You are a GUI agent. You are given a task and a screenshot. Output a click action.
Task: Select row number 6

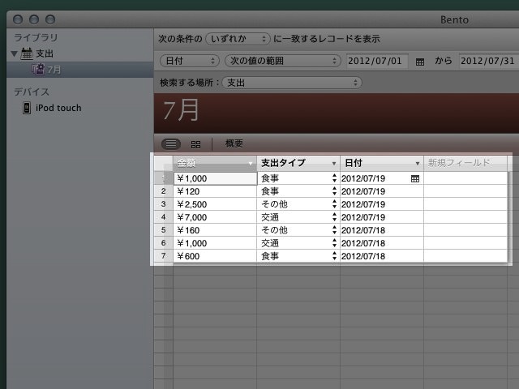tap(164, 243)
